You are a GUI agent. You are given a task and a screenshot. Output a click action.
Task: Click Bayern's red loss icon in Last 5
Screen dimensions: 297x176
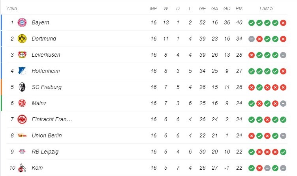click(x=283, y=23)
